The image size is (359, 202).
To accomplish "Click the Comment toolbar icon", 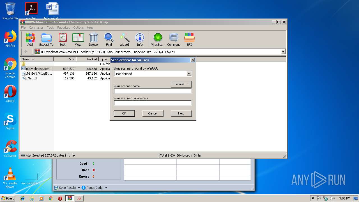I will [174, 39].
